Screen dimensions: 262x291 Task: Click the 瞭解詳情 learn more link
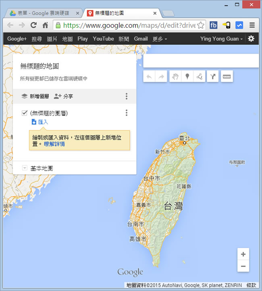pos(54,144)
